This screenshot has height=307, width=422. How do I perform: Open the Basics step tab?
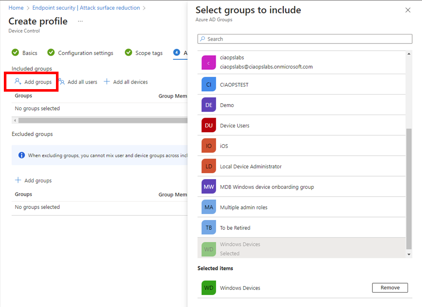29,53
